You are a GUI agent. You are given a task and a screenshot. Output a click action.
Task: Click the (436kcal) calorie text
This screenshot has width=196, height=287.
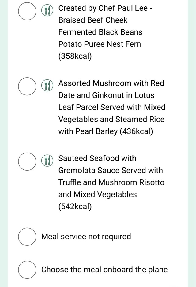point(136,131)
